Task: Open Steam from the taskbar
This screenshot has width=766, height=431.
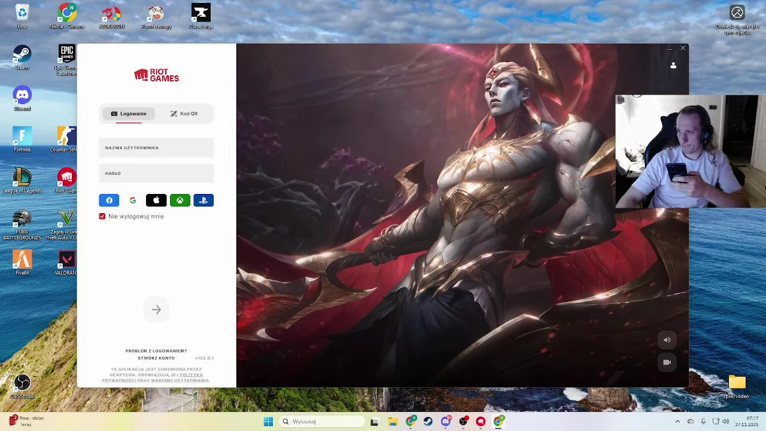Action: tap(428, 421)
